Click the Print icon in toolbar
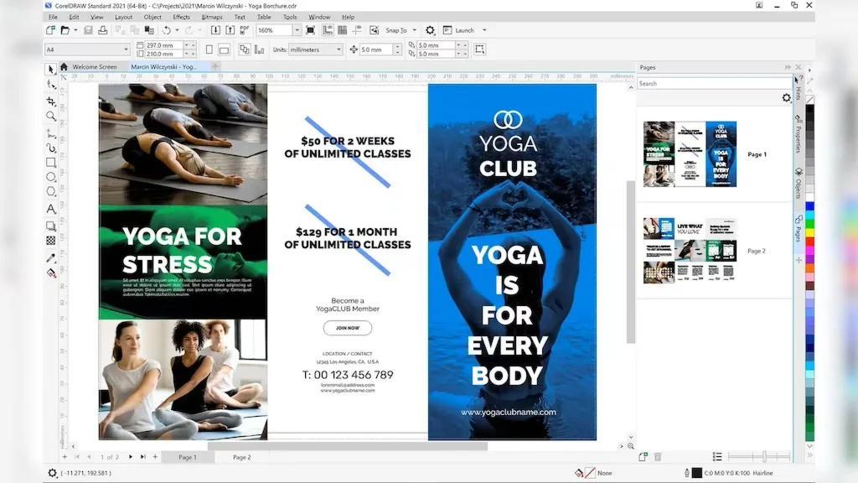 point(102,30)
